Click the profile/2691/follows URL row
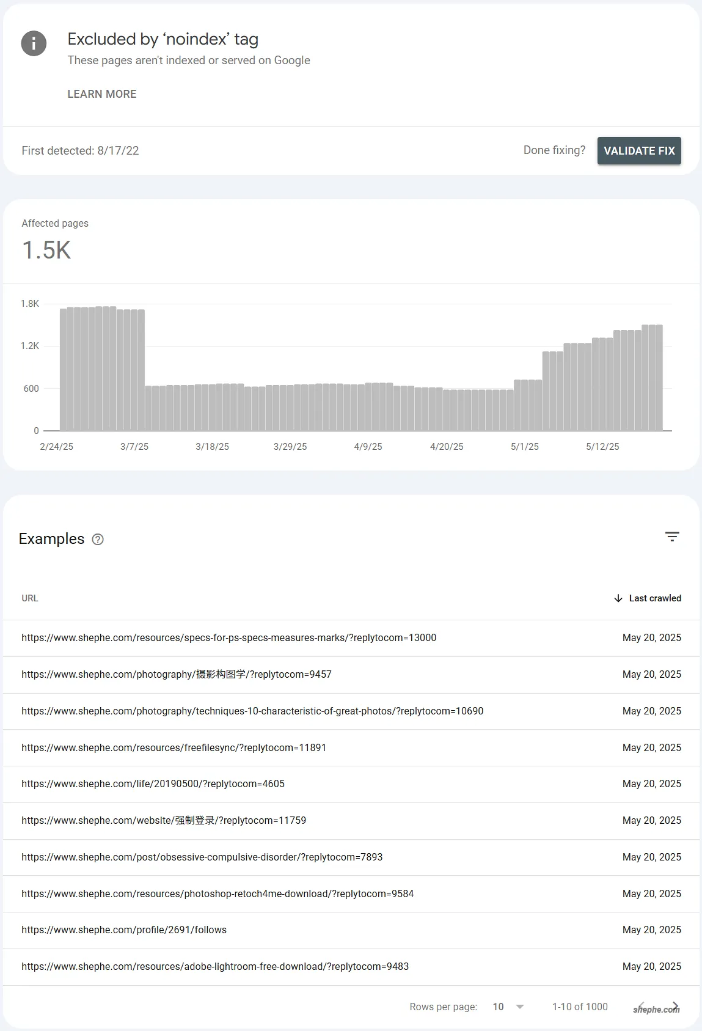The image size is (702, 1031). (x=124, y=930)
